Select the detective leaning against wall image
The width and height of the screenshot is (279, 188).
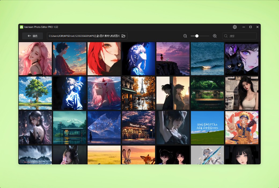pos(173,93)
